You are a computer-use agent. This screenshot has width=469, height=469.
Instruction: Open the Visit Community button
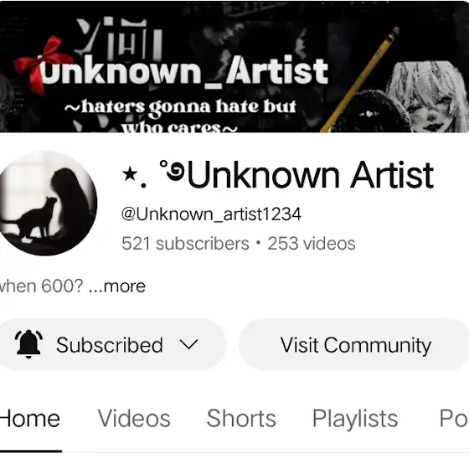click(x=353, y=344)
